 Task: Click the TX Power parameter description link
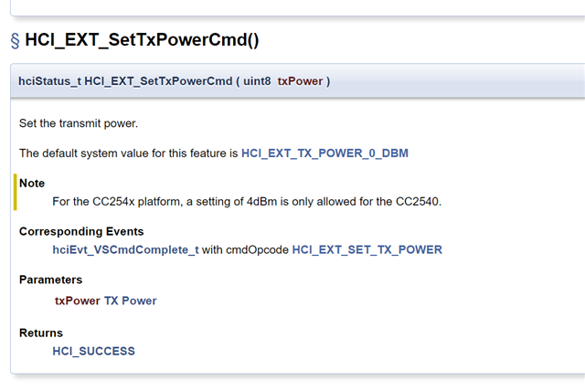pyautogui.click(x=130, y=300)
